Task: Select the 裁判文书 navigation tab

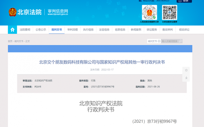Action: click(x=57, y=30)
